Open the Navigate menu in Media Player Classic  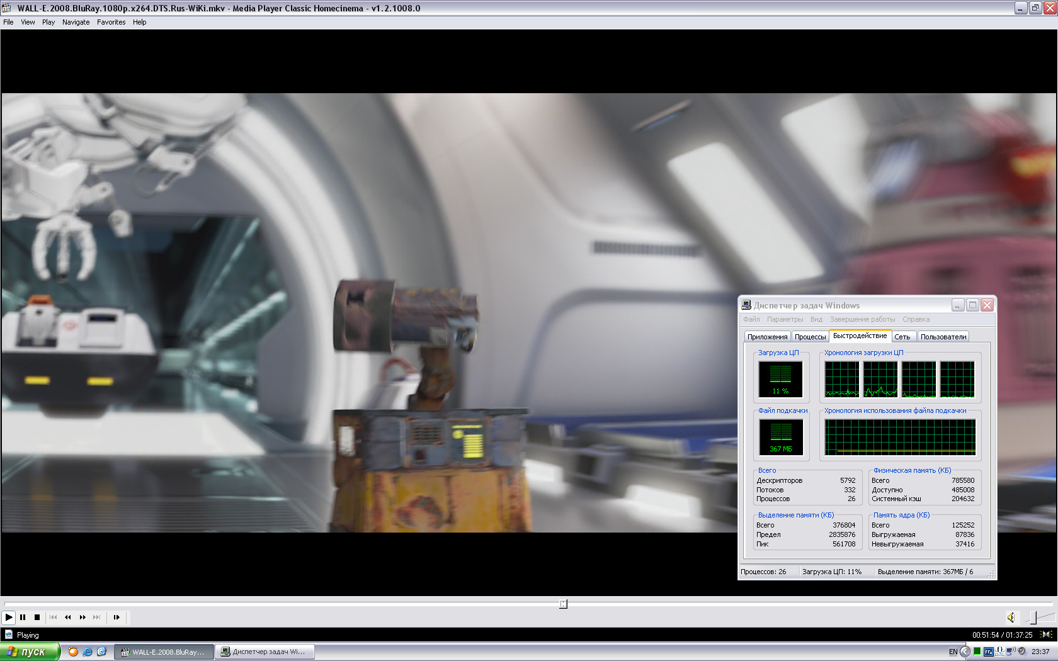[x=76, y=22]
